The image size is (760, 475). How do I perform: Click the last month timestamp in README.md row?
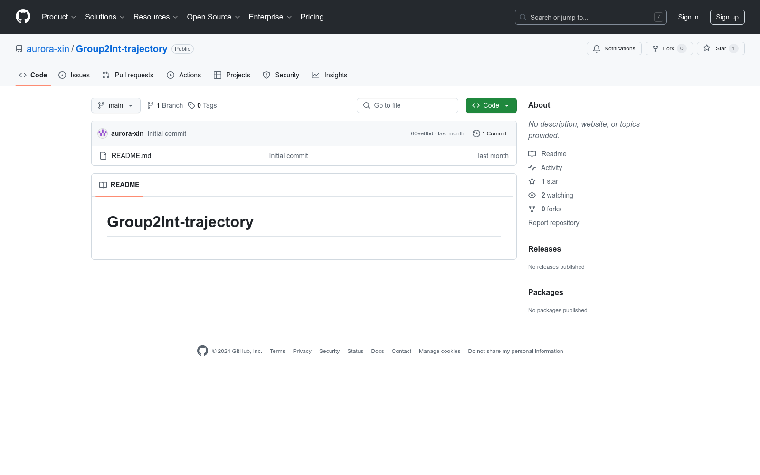[x=493, y=156]
